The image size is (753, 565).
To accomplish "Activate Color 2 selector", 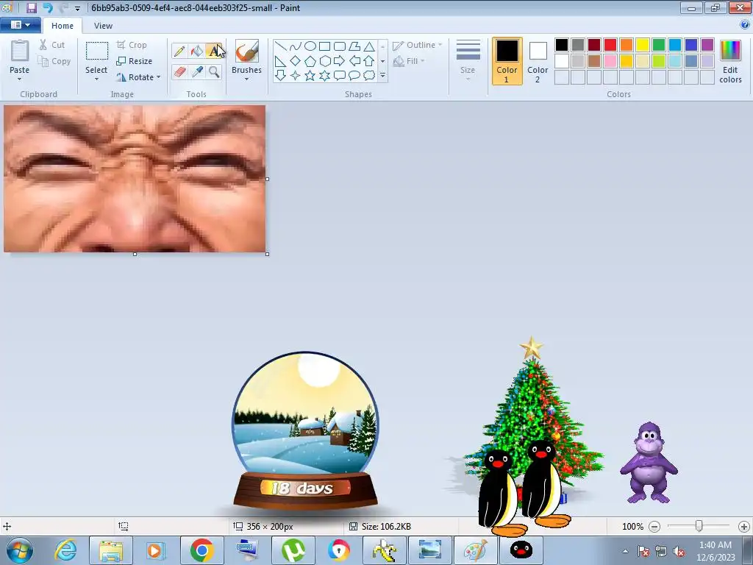I will click(538, 61).
